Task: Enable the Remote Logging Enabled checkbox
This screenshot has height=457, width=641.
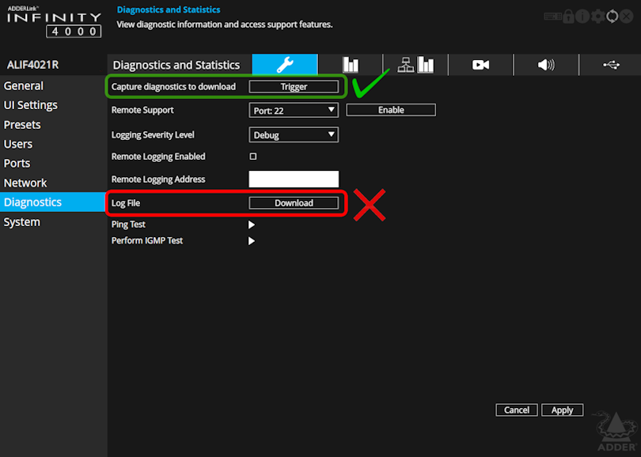Action: tap(253, 157)
